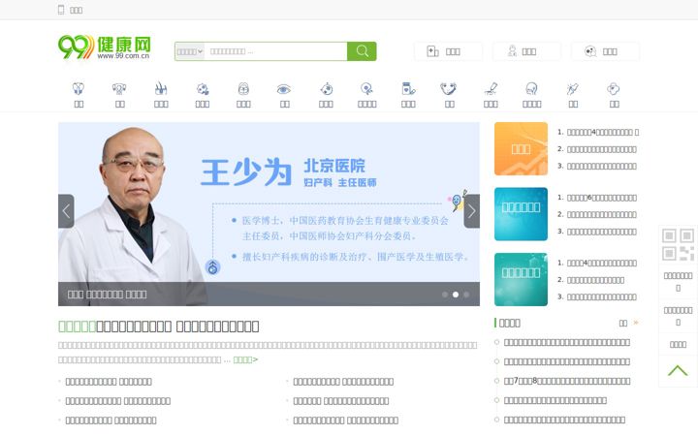This screenshot has height=436, width=698.
Task: Select the active middle carousel dot
Action: pyautogui.click(x=456, y=295)
